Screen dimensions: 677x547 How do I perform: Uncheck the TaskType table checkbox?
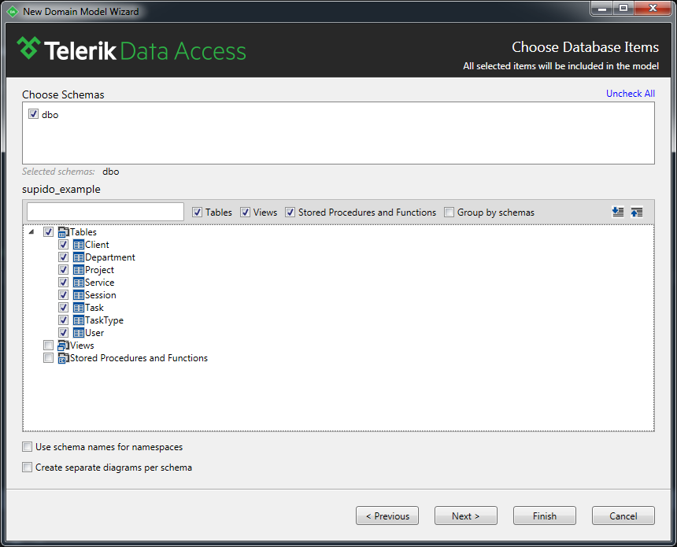[x=64, y=320]
